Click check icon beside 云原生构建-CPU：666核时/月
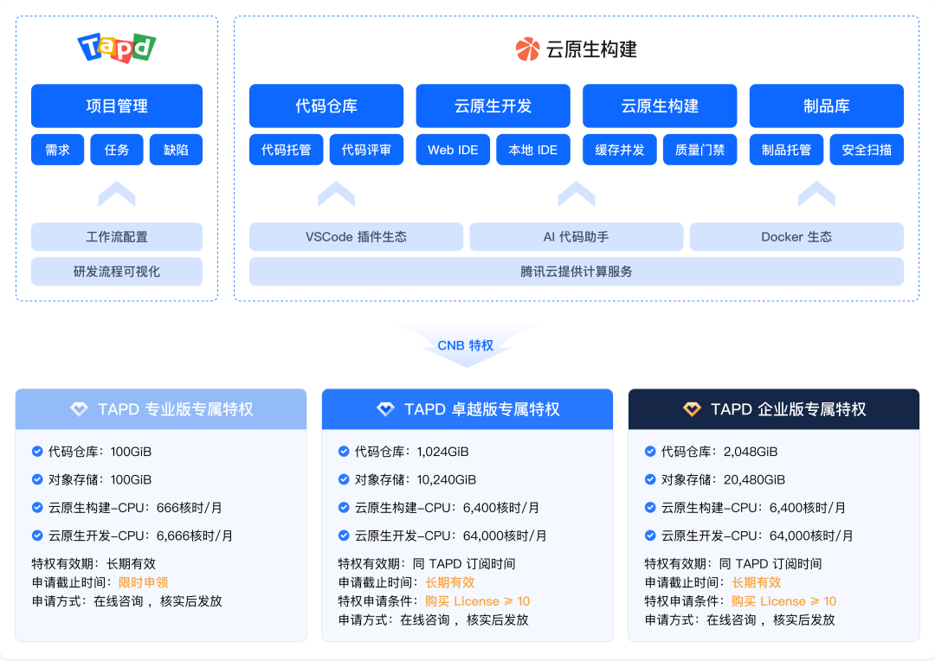 point(37,507)
